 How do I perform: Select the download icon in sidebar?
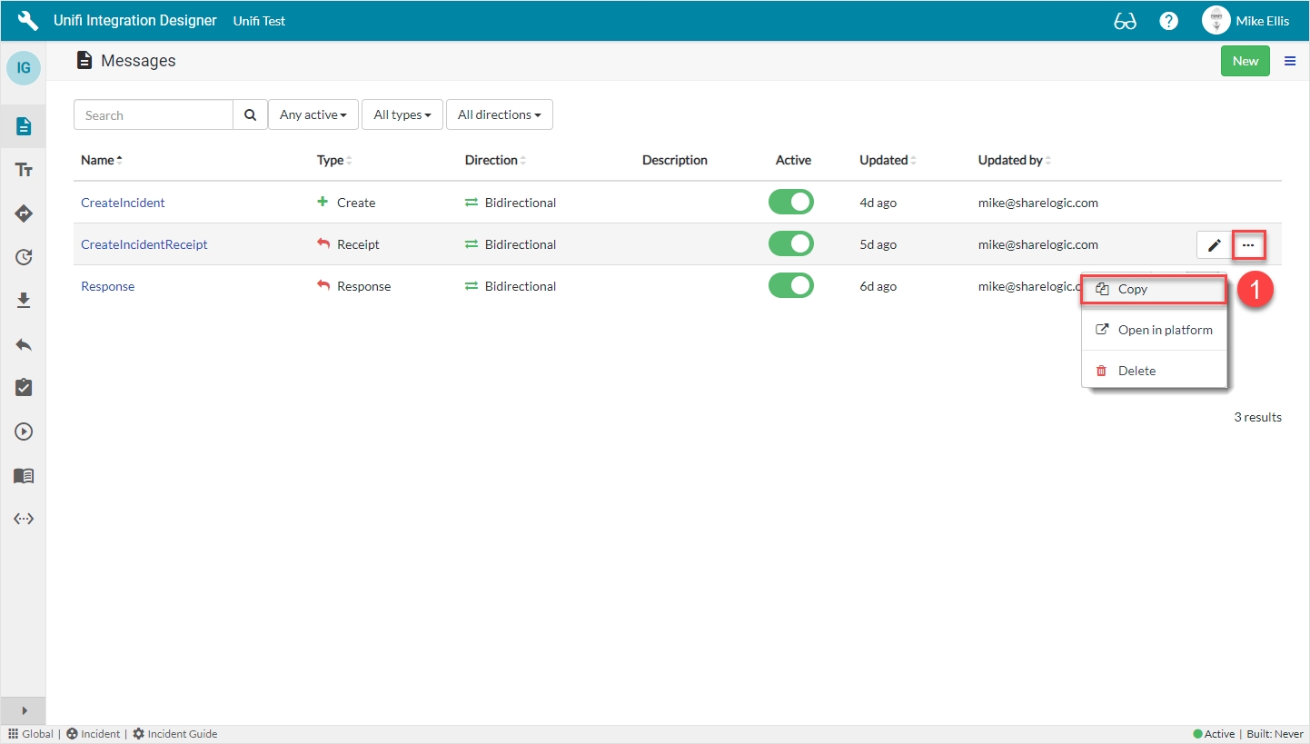24,301
